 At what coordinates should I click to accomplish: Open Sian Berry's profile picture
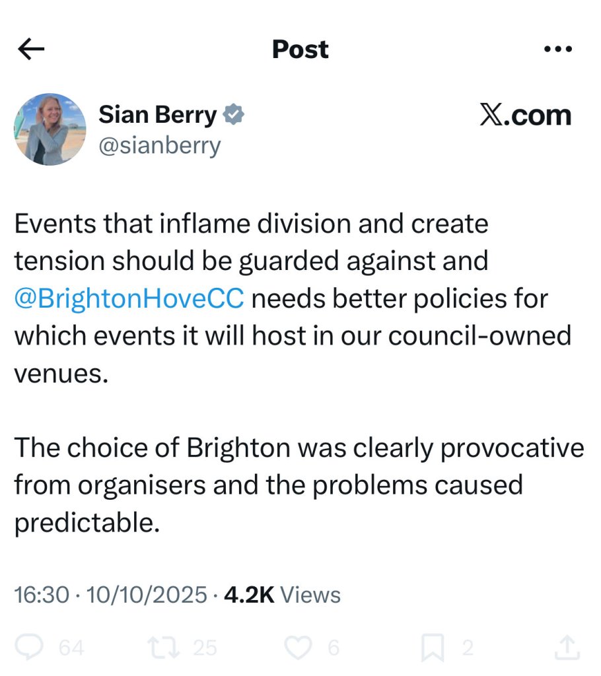(50, 129)
